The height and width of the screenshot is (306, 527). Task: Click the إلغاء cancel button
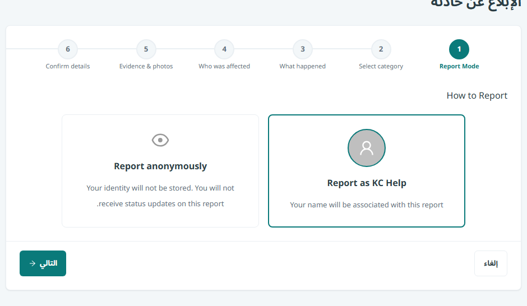click(x=491, y=263)
